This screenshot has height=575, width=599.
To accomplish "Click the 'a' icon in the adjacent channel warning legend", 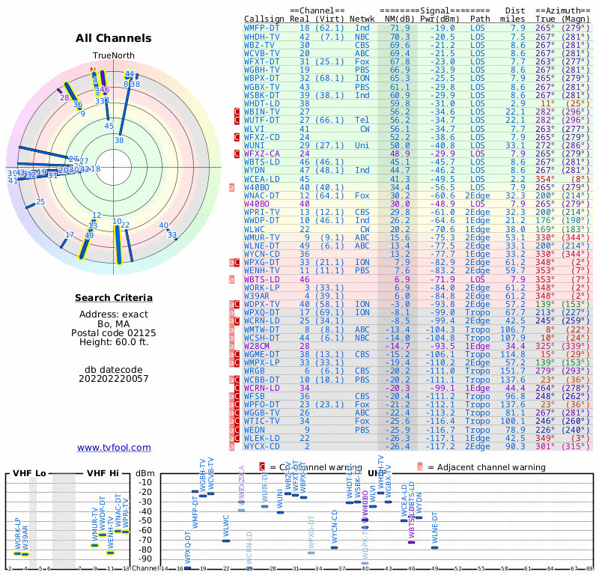I will pyautogui.click(x=420, y=467).
